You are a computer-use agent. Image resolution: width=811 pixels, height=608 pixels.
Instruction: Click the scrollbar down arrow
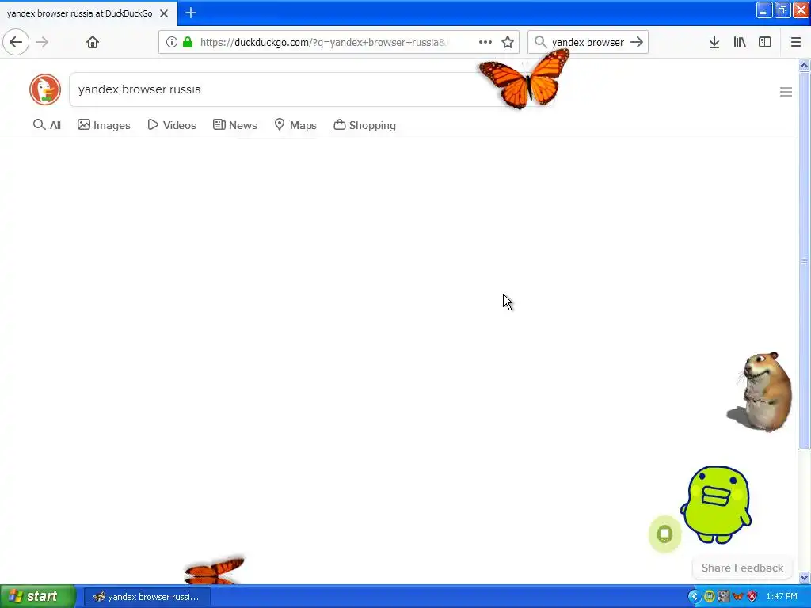click(x=805, y=577)
